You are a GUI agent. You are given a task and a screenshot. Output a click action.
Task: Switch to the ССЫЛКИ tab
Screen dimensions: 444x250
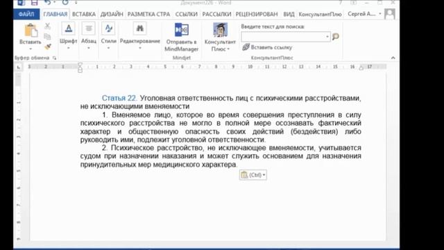pyautogui.click(x=186, y=14)
